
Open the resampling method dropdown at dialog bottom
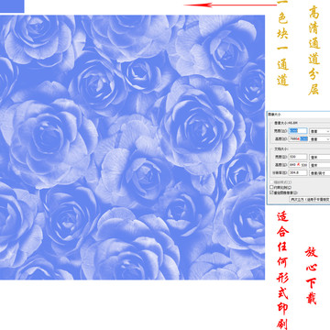point(310,199)
